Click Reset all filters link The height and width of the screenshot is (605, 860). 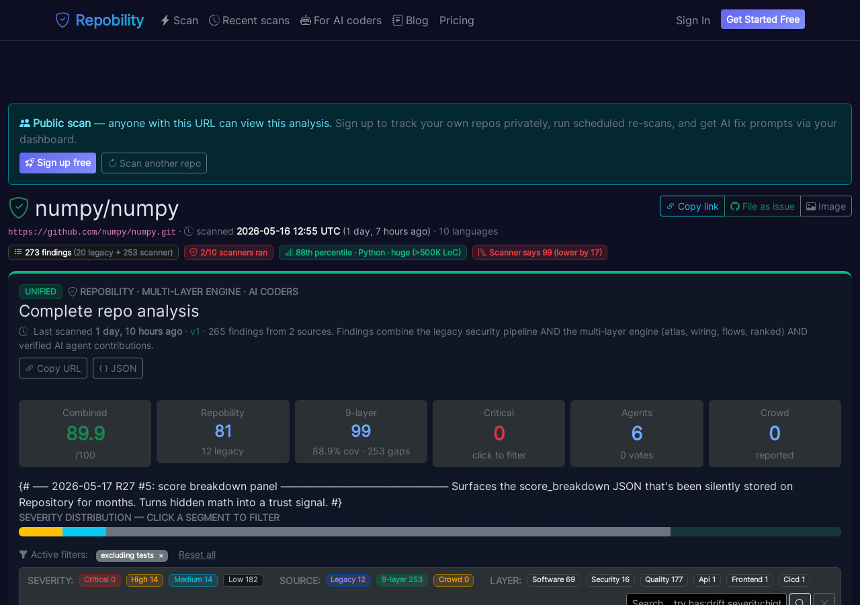197,555
